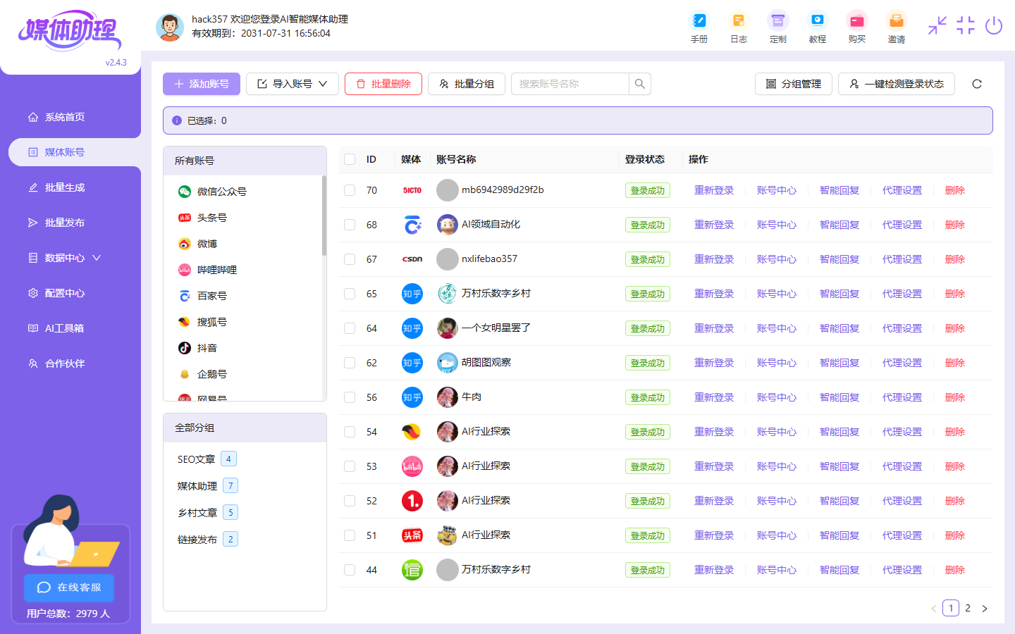This screenshot has height=634, width=1015.
Task: Click the 添加账号 button
Action: click(202, 84)
